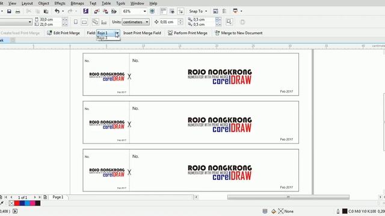Click the Save icon in the toolbar
This screenshot has width=385, height=216.
[9, 11]
